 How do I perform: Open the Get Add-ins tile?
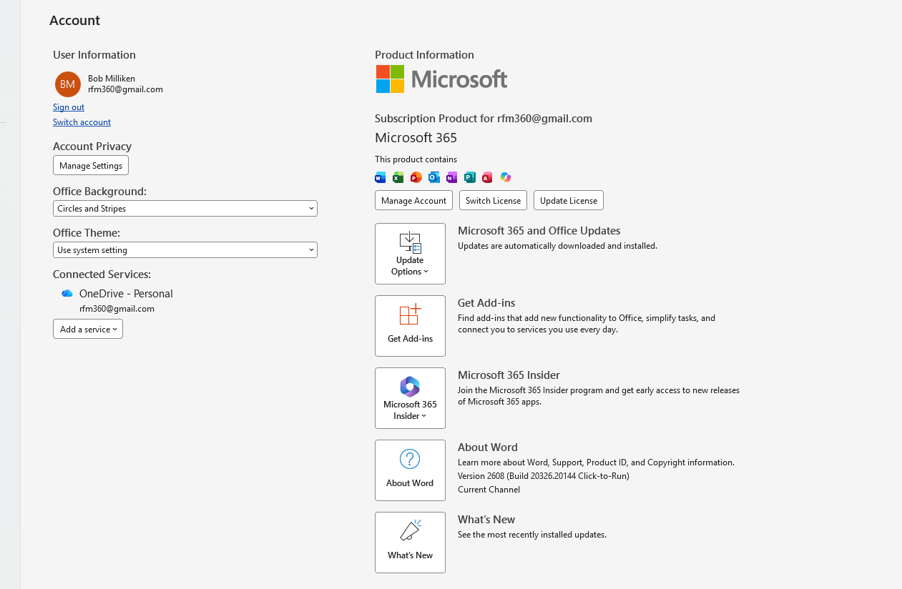point(410,326)
